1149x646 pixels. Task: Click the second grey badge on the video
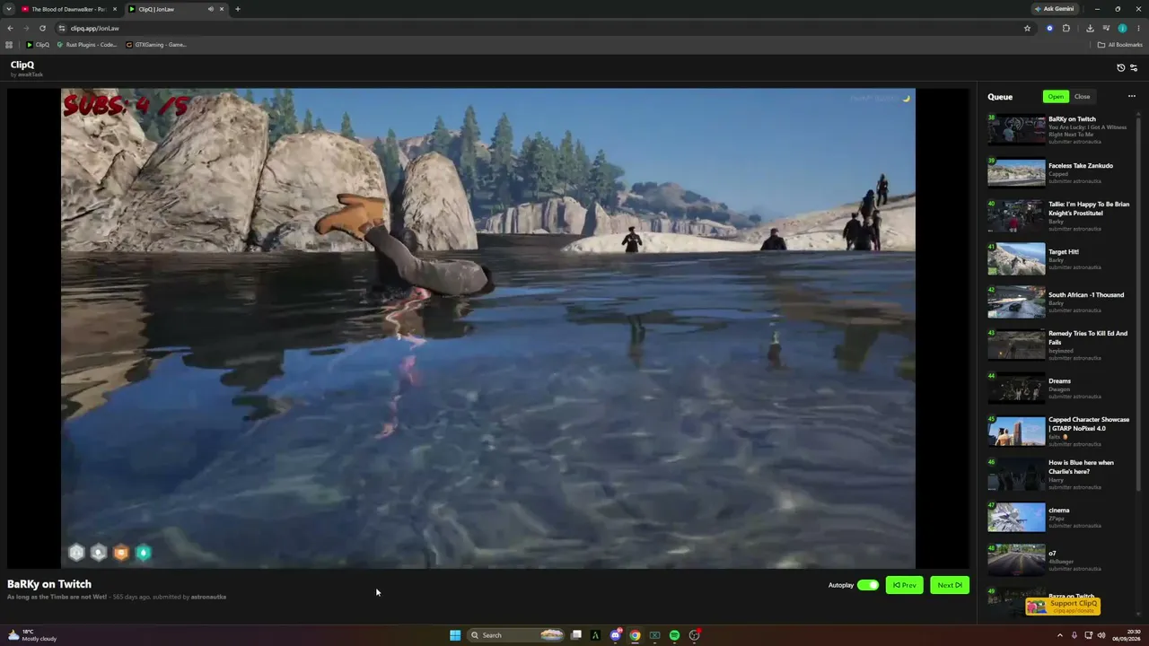(x=99, y=553)
